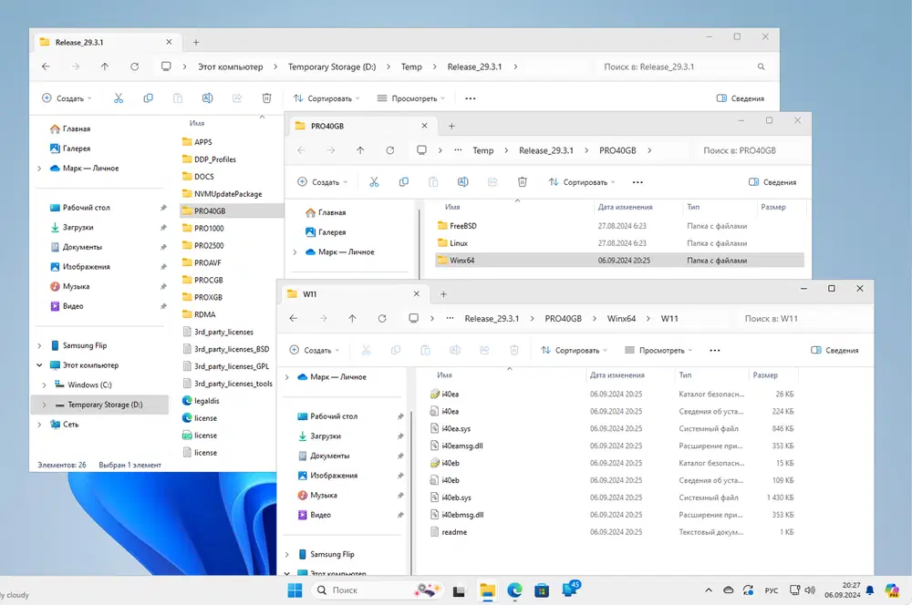
Task: Expand Samsung Flip in Release_29.3.1 sidebar
Action: pyautogui.click(x=39, y=345)
